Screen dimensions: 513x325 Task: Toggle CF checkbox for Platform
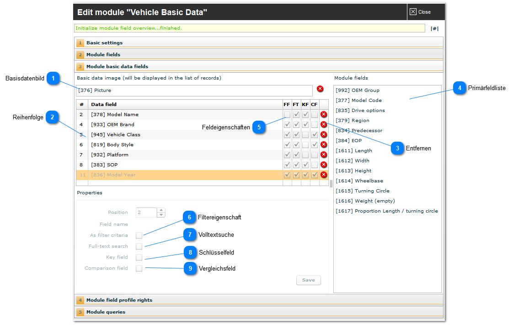315,155
